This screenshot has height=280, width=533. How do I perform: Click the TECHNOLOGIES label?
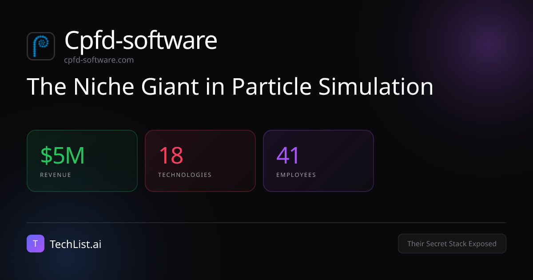(x=185, y=175)
